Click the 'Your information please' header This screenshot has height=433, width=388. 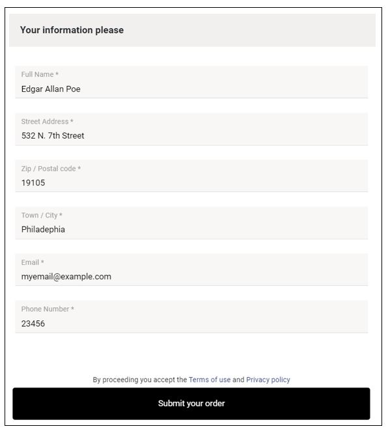pyautogui.click(x=72, y=30)
